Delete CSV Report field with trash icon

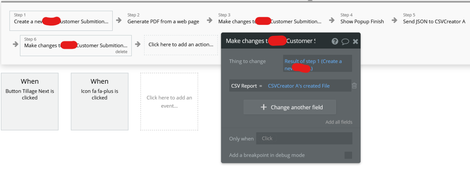(x=354, y=86)
